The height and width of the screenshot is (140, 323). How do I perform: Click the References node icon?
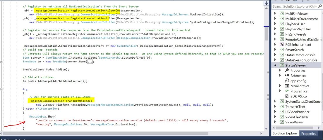tap(287, 76)
